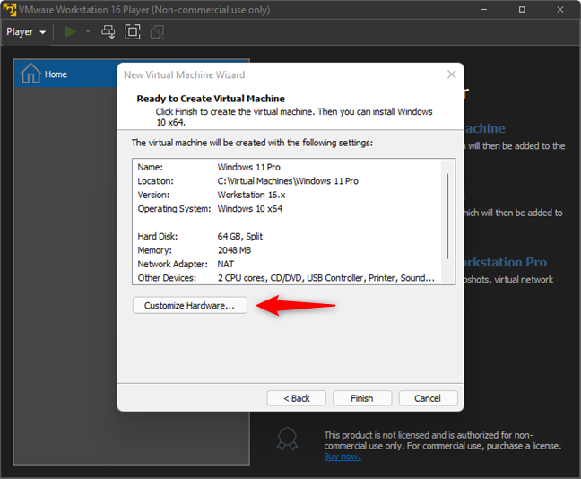Click Send Ctrl+Alt+Del toolbar icon
The height and width of the screenshot is (479, 581).
click(108, 32)
